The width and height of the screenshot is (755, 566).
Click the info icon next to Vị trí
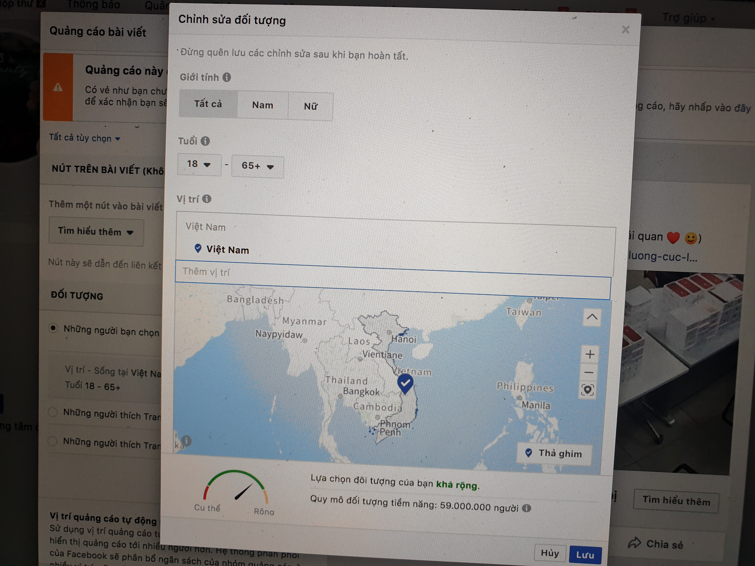[x=206, y=199]
